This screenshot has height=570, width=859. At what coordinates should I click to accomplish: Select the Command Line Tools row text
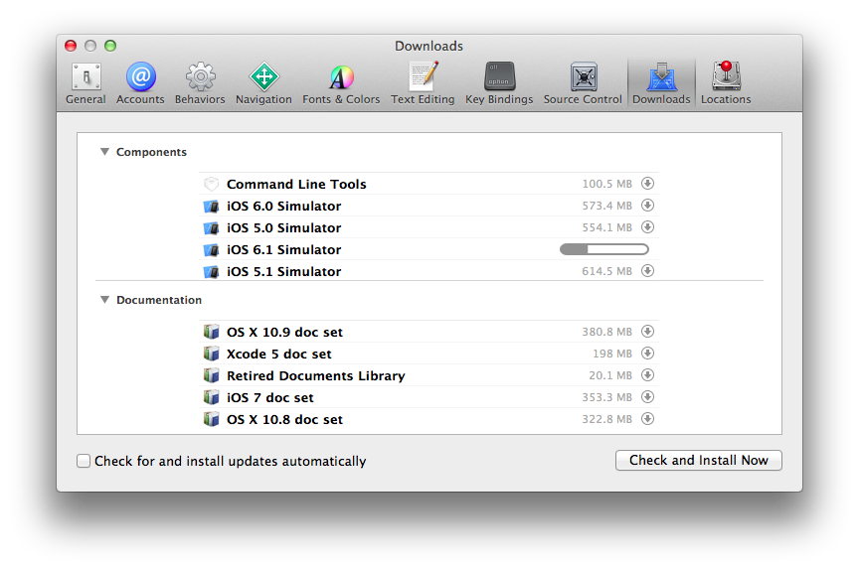[x=296, y=184]
